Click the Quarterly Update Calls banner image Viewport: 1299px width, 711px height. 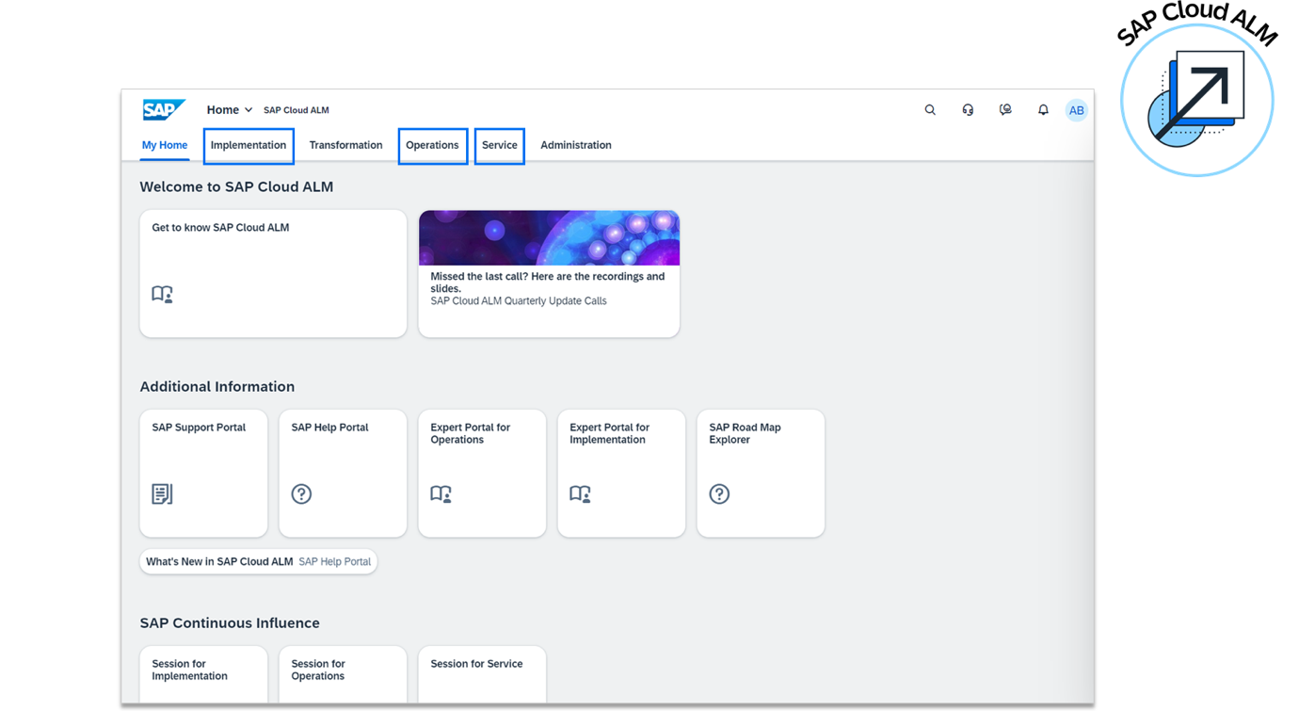pyautogui.click(x=549, y=238)
